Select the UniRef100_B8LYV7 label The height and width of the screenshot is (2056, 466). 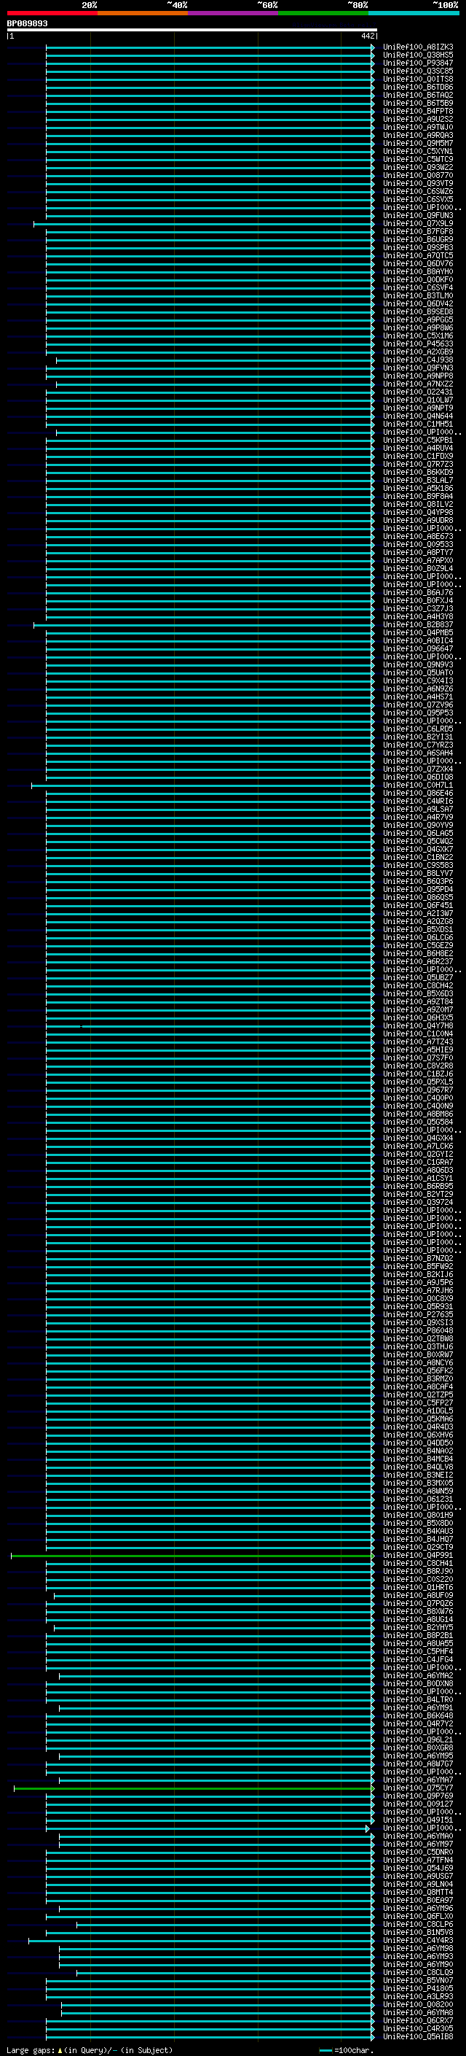(418, 873)
